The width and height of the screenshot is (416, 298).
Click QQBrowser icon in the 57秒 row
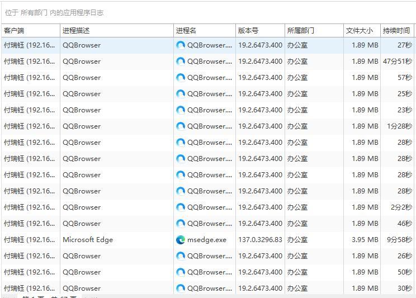pos(181,78)
